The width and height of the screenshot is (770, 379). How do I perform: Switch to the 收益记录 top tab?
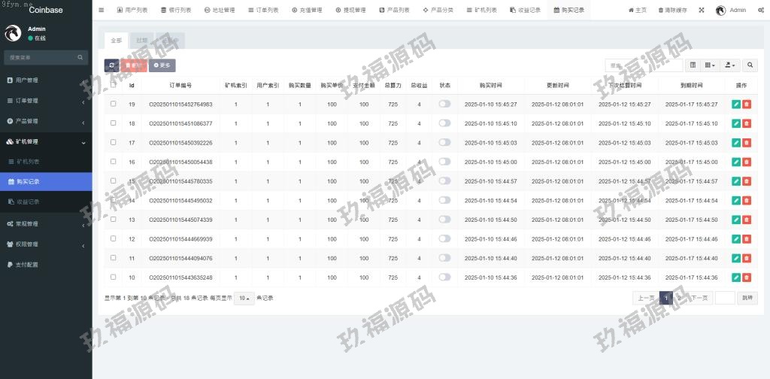(x=524, y=11)
